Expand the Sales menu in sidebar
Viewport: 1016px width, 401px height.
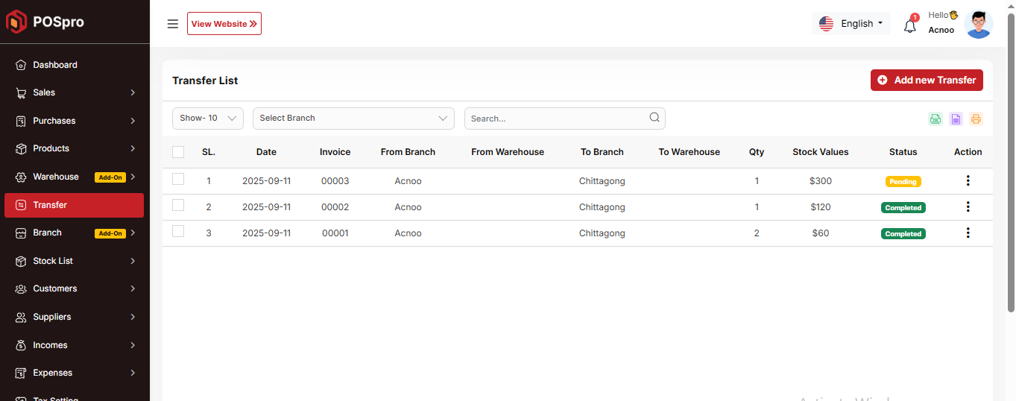74,92
